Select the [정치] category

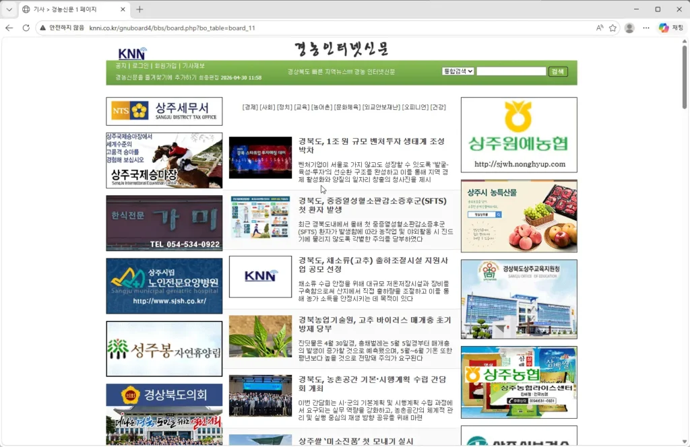pyautogui.click(x=284, y=107)
